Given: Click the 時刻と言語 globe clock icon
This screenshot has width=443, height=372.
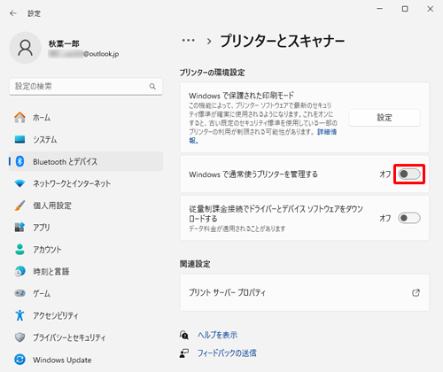Looking at the screenshot, I should coord(19,271).
